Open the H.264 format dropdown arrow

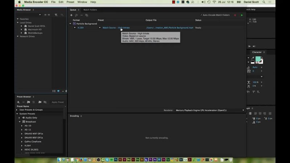[75, 28]
